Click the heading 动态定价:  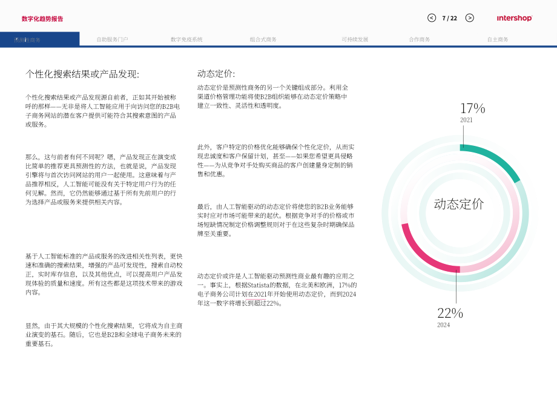pos(216,73)
